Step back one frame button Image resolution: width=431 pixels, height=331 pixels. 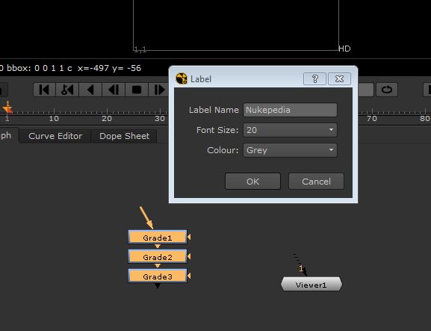114,90
